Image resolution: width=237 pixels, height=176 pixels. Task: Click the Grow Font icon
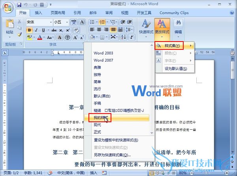point(75,38)
